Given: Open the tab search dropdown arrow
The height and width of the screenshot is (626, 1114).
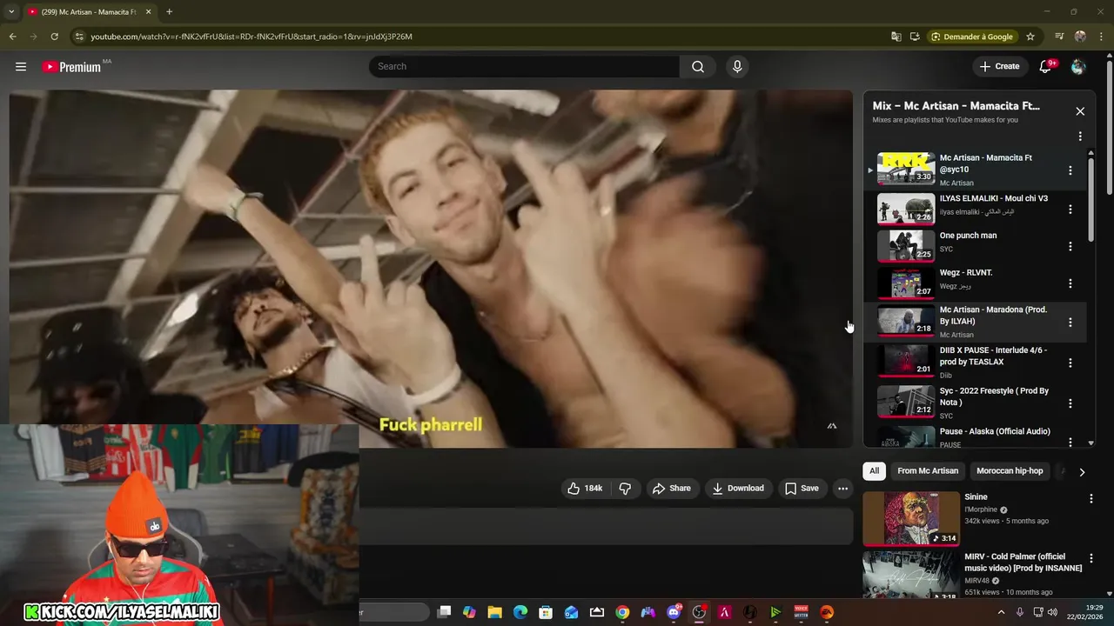Looking at the screenshot, I should (10, 12).
